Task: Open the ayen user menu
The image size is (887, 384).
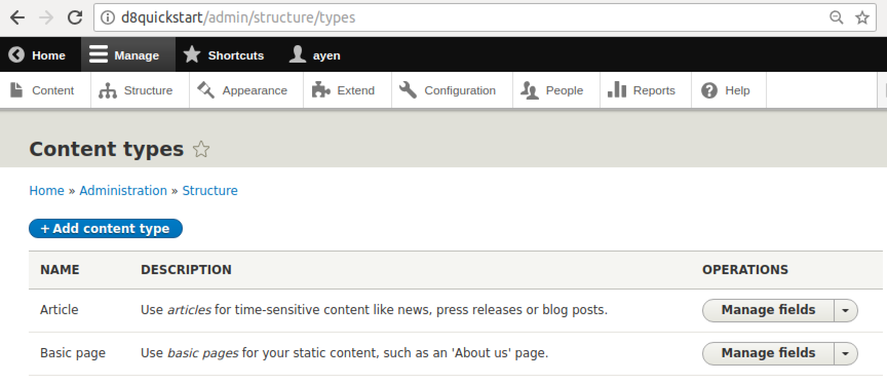Action: pos(315,55)
